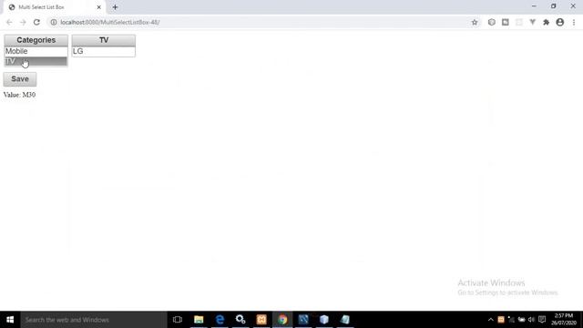This screenshot has width=583, height=328.
Task: Open the volume control tray icon
Action: click(x=531, y=320)
